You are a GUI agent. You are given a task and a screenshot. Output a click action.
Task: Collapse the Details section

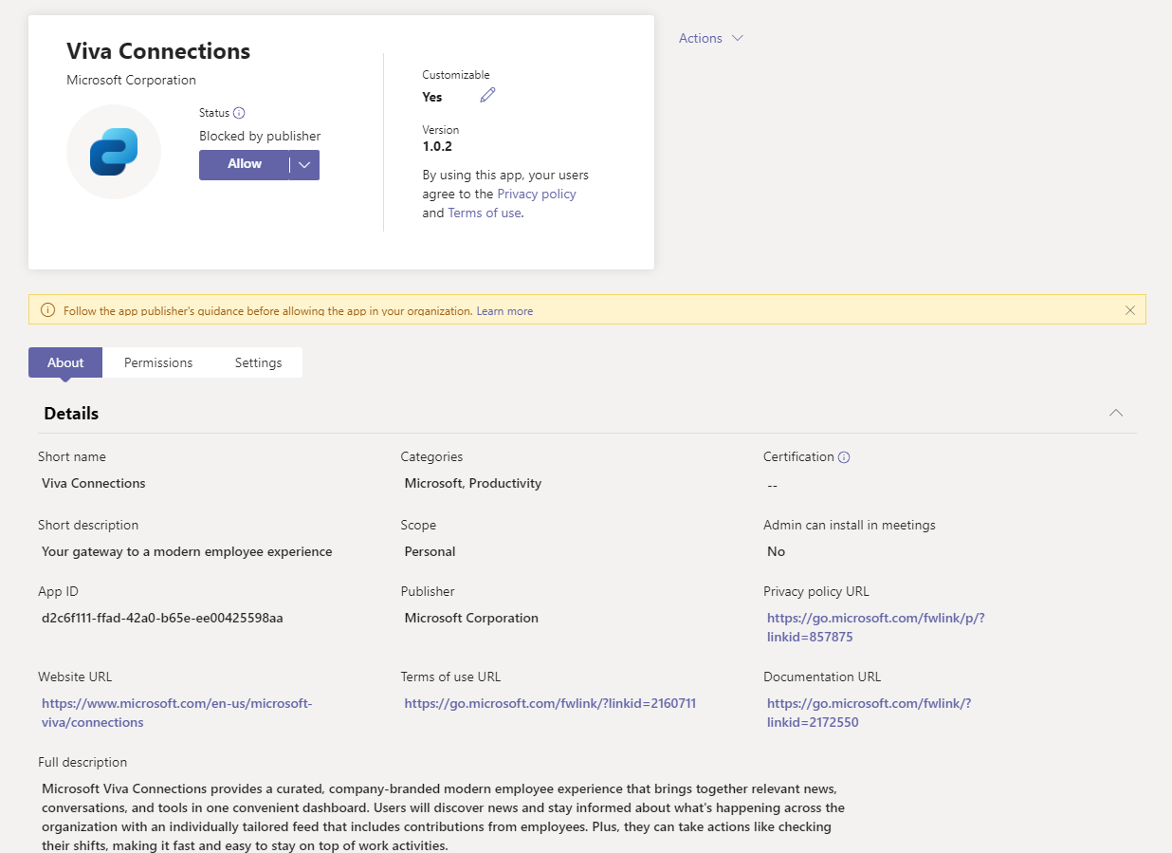pyautogui.click(x=1115, y=413)
